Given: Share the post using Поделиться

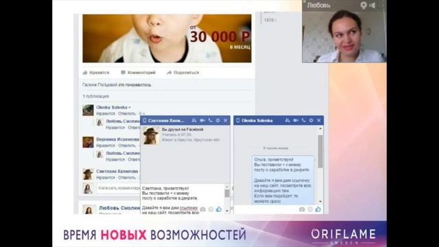Looking at the screenshot, I should 183,73.
